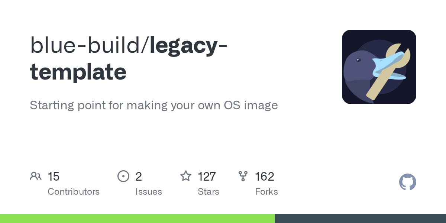Click the issue count 2
Image resolution: width=446 pixels, height=223 pixels.
pyautogui.click(x=139, y=177)
